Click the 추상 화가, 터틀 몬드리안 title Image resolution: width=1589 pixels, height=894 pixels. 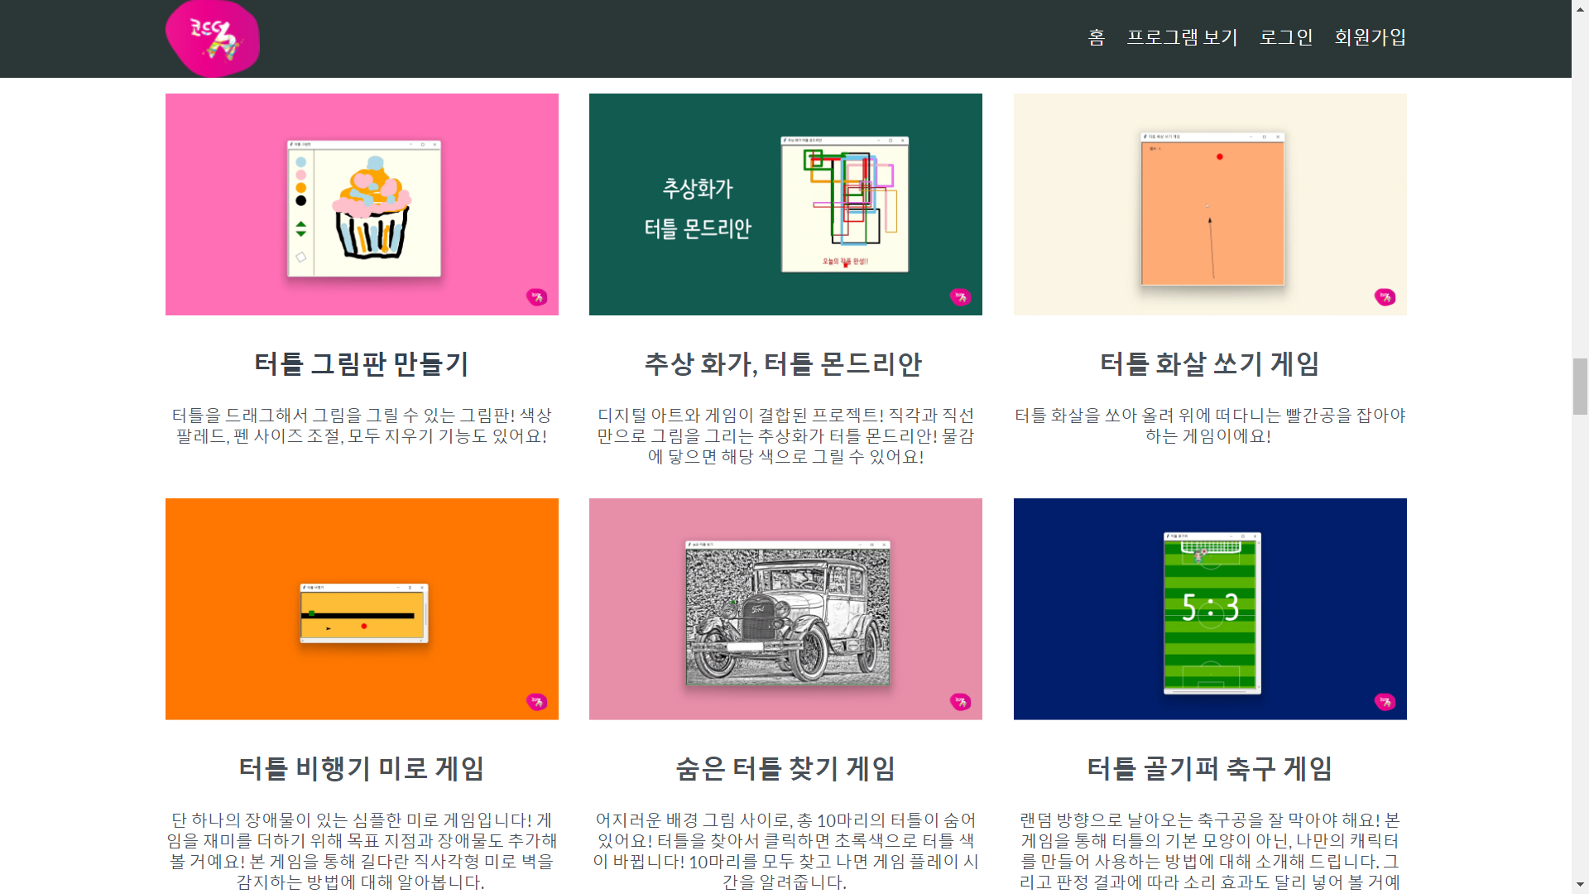(x=783, y=364)
